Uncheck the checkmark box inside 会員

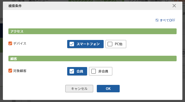72,71
